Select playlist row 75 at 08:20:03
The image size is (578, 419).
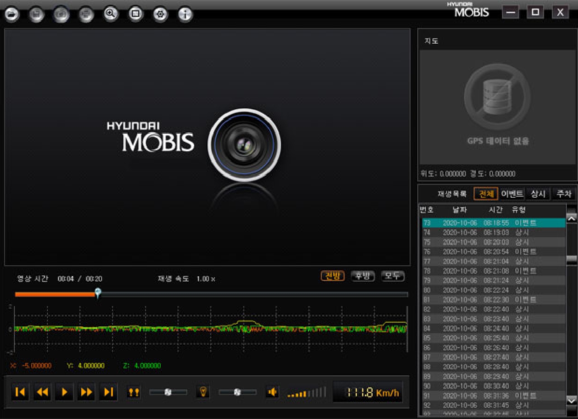tap(494, 242)
